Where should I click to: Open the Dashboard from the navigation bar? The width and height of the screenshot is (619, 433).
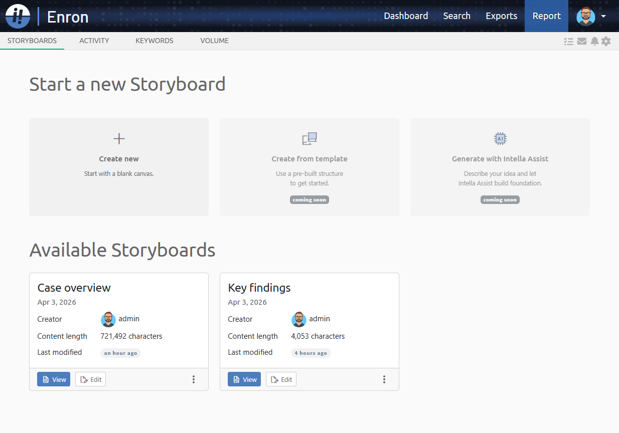tap(406, 16)
